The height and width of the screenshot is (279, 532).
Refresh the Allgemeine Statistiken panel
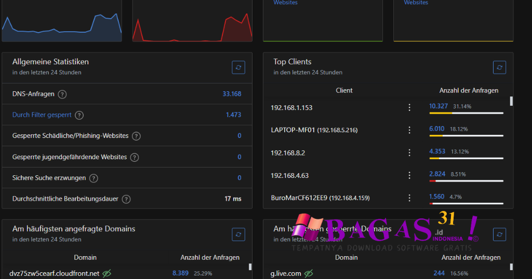click(238, 67)
